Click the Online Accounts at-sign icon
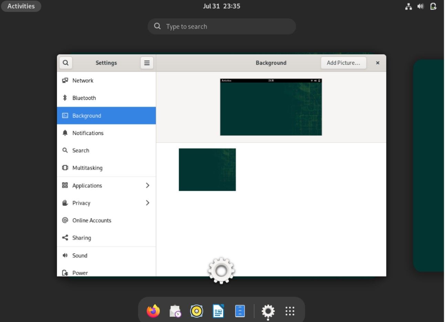 [x=65, y=220]
